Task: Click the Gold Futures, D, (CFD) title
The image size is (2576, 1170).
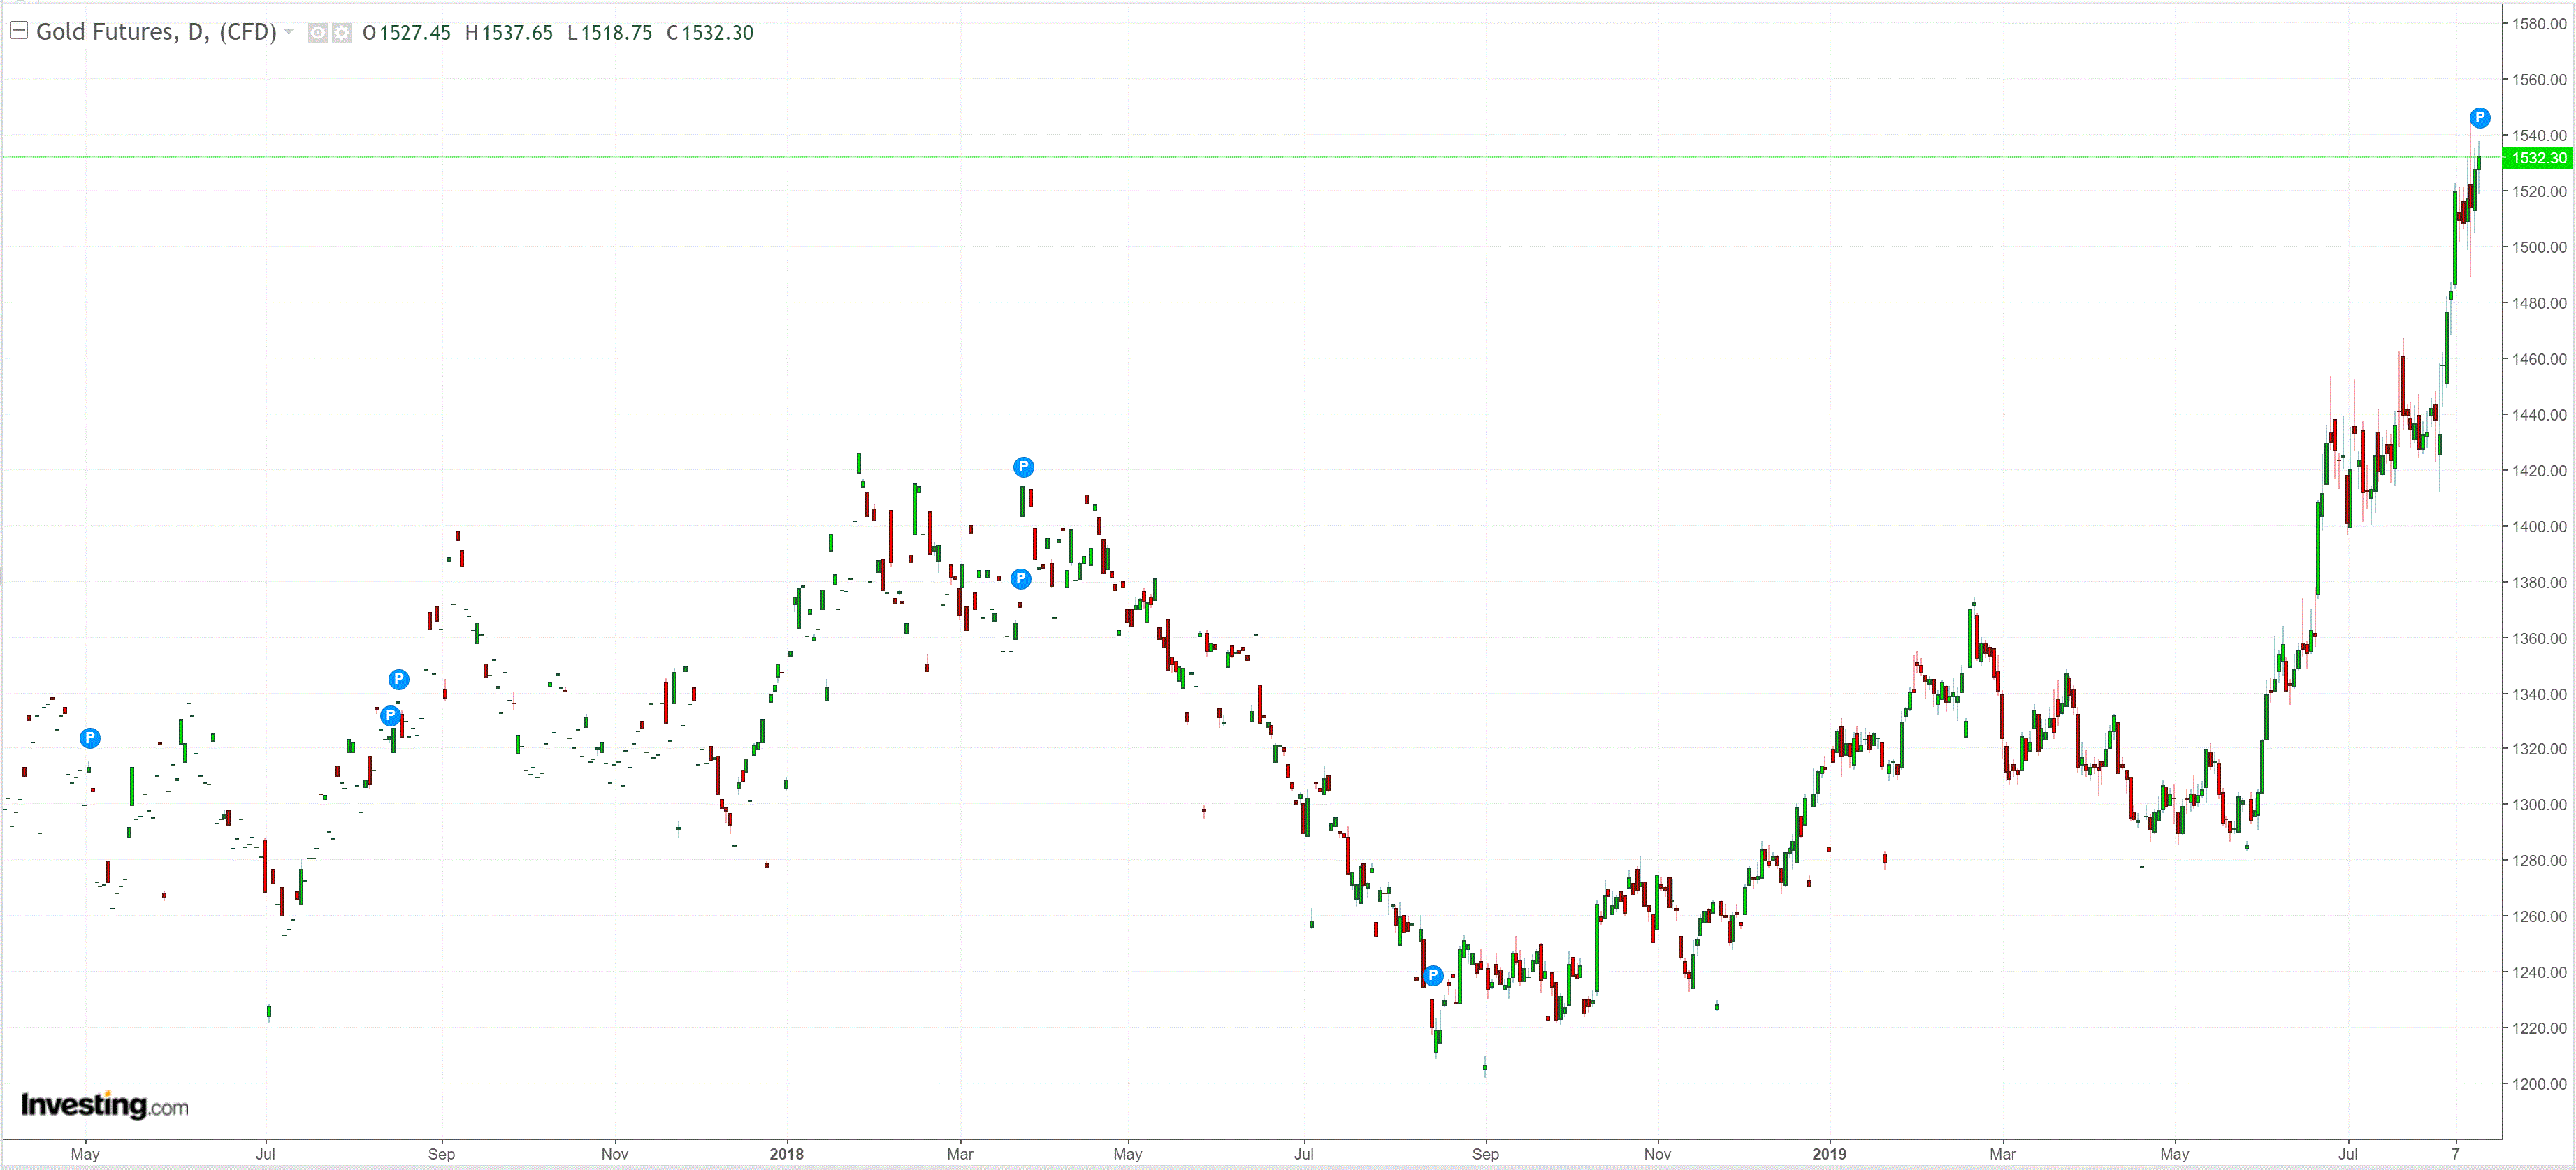Action: tap(156, 32)
